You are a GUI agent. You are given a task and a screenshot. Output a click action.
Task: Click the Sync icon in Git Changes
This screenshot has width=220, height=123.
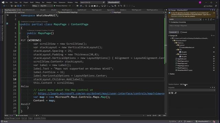[211, 19]
